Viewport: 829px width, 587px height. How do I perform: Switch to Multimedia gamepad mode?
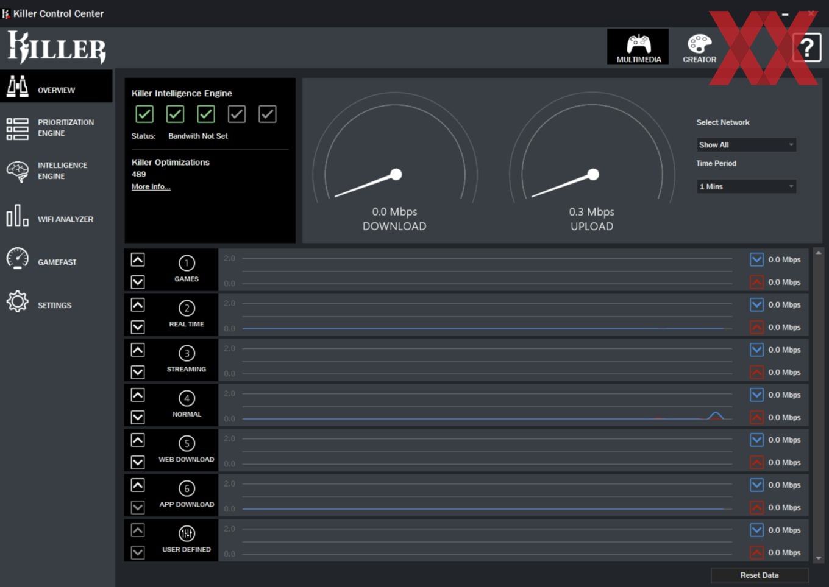point(638,47)
